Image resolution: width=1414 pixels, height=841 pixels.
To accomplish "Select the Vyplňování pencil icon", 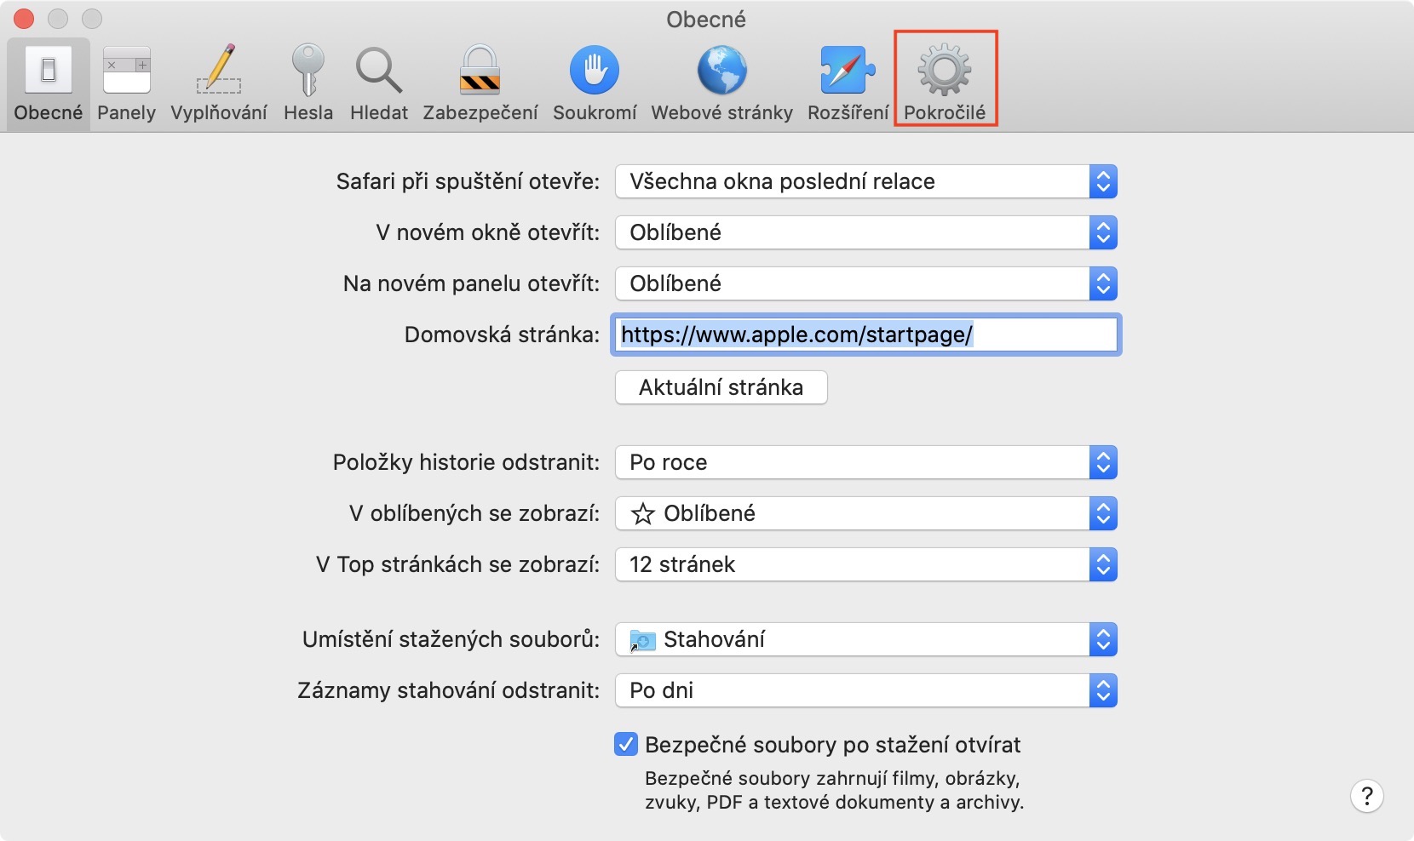I will 219,69.
